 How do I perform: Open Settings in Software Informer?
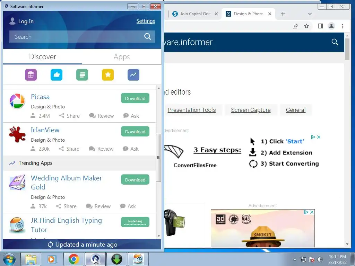click(x=146, y=21)
